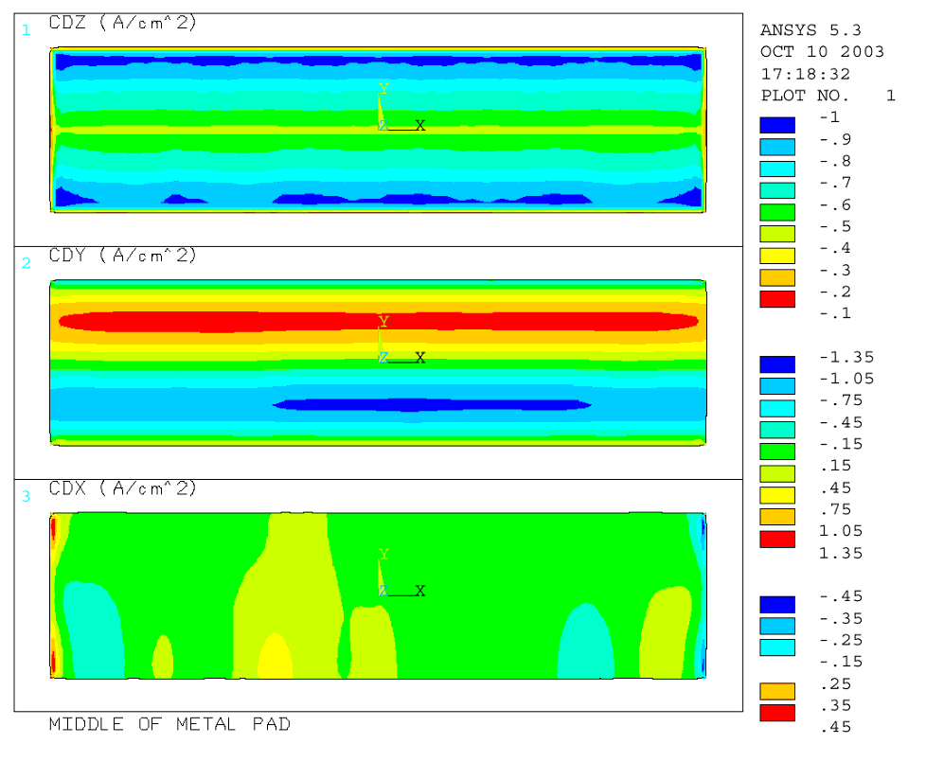Click the OCT 10 2003 date text
The image size is (926, 762).
click(x=822, y=52)
